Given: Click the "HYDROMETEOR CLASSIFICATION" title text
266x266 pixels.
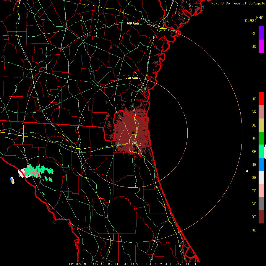Looking at the screenshot, I should (x=104, y=264).
